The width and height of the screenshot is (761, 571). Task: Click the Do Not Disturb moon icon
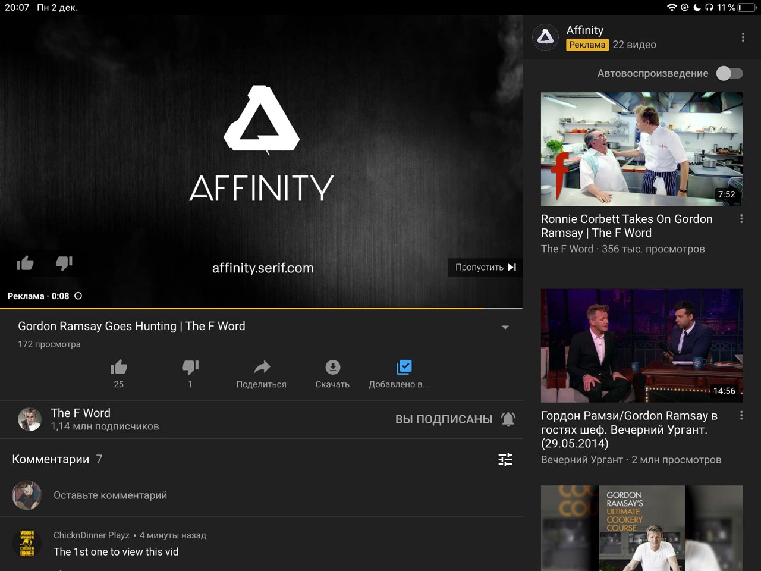point(697,8)
